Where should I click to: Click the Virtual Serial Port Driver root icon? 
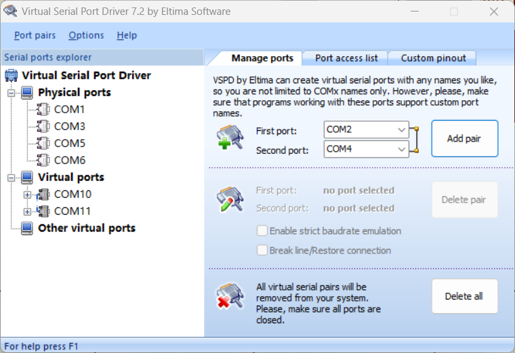(11, 75)
